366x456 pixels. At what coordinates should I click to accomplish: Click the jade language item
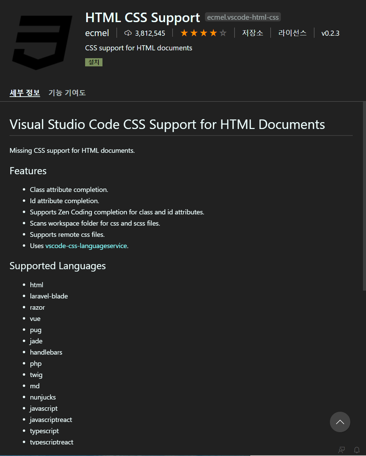point(36,341)
